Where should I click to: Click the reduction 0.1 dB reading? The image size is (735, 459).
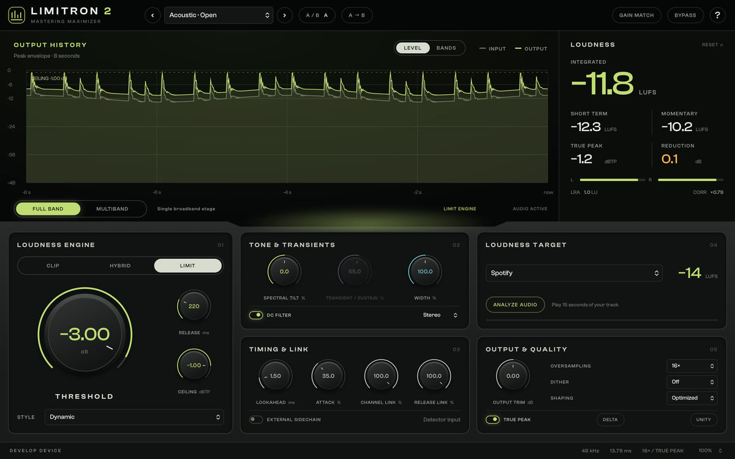[669, 159]
